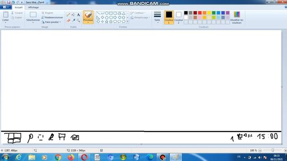Viewport: 287px width, 161px height.
Task: Click the Rogner button
Action: [x=48, y=13]
